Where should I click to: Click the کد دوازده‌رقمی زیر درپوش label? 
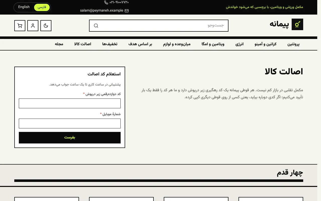click(x=103, y=94)
